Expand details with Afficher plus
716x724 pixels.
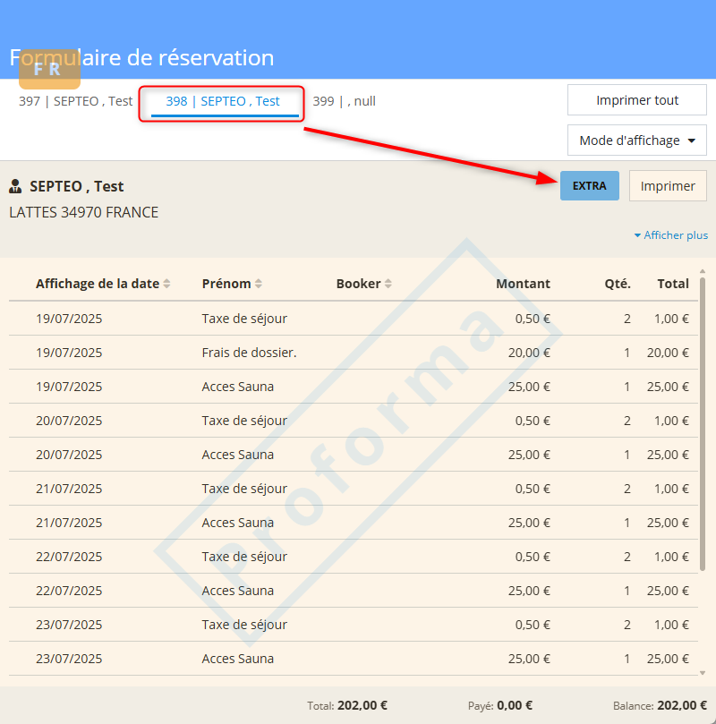pos(670,235)
